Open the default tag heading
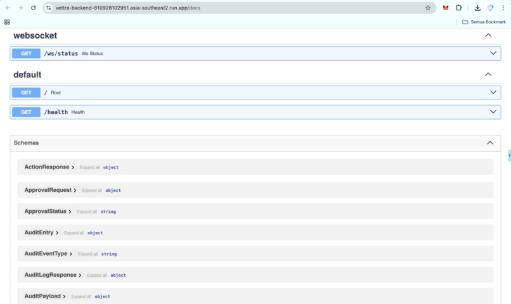 pyautogui.click(x=27, y=75)
